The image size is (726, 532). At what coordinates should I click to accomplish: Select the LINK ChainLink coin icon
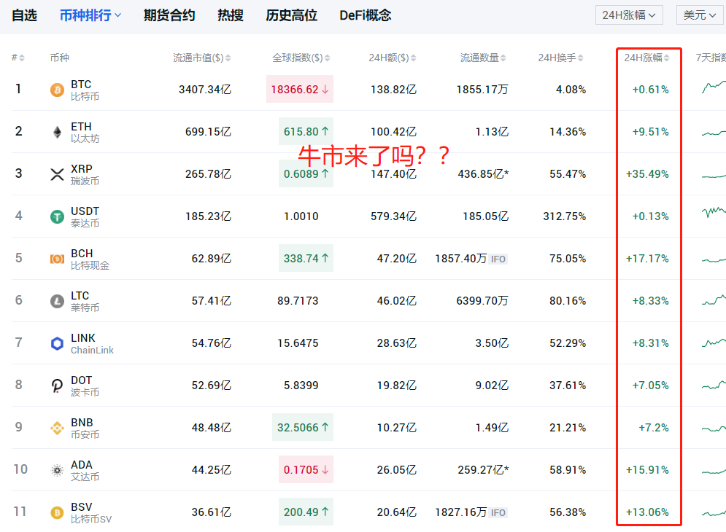[x=56, y=343]
